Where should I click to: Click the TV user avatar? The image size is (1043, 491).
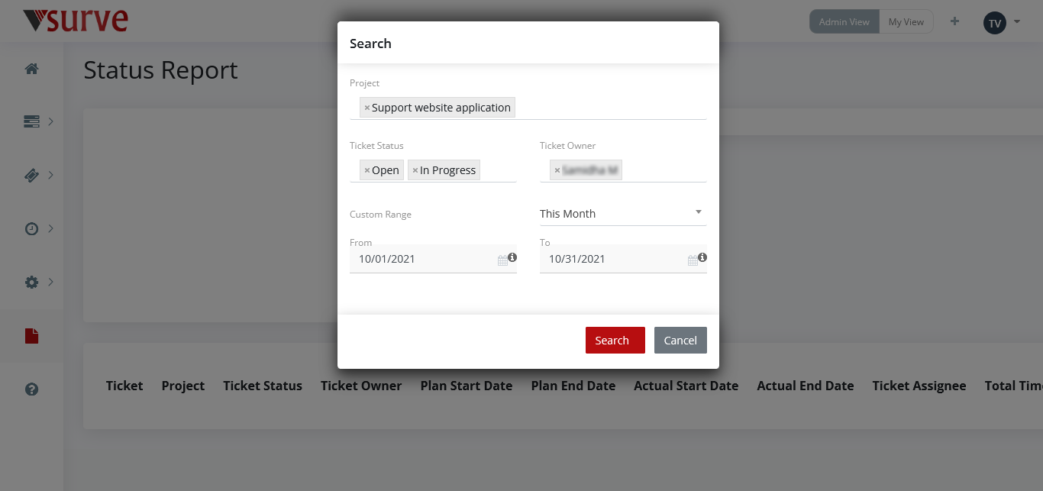[995, 23]
